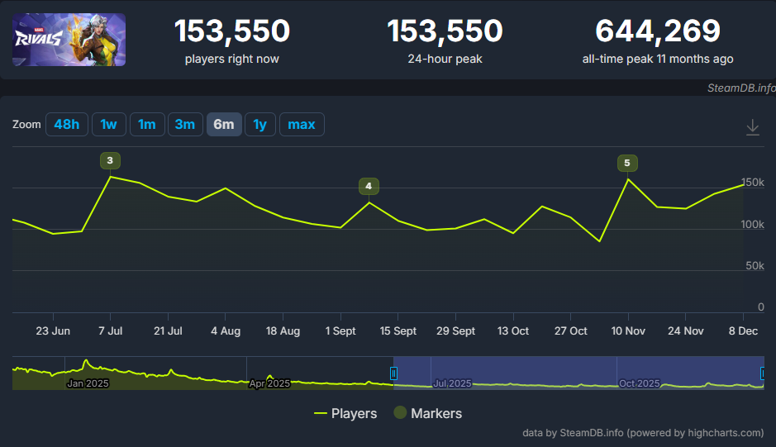Set zoom to 3m
Image resolution: width=776 pixels, height=447 pixels.
pos(185,124)
